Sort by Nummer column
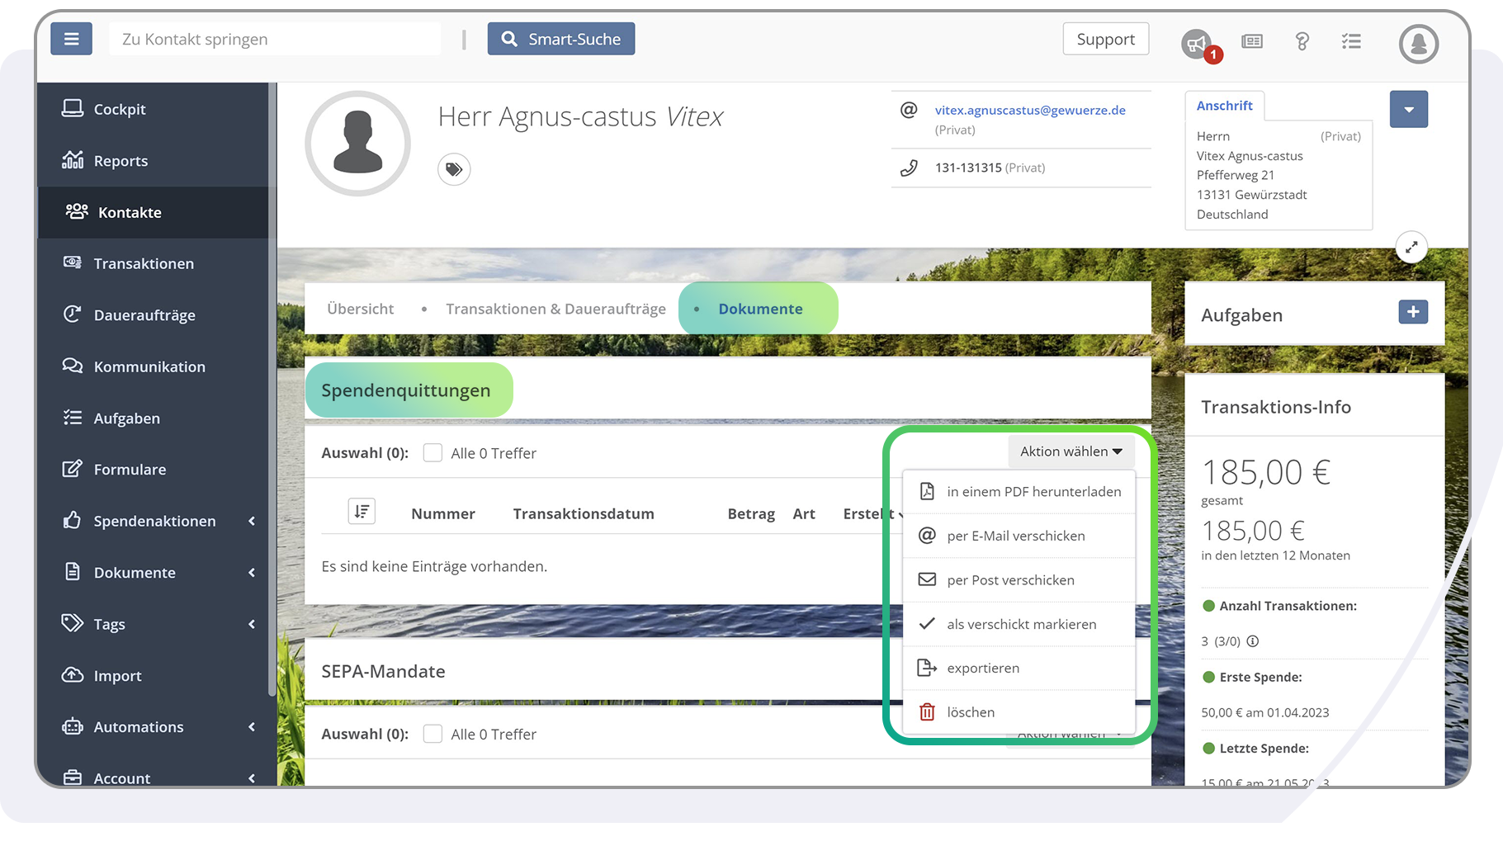This screenshot has height=846, width=1503. (443, 513)
